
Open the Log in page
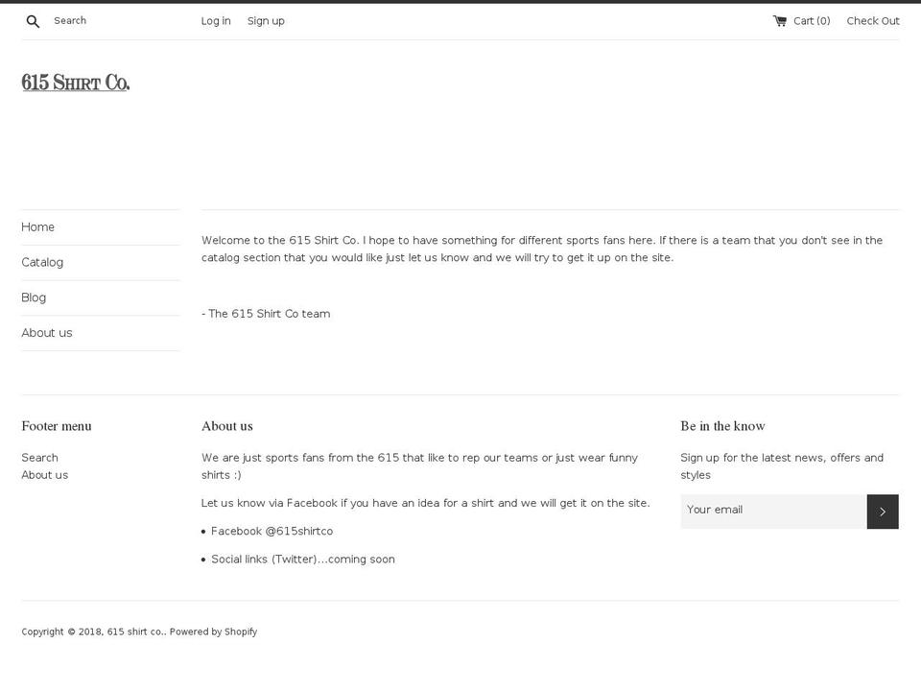216,21
